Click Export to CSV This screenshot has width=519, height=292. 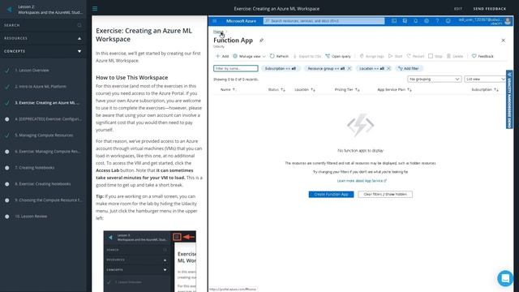[307, 56]
